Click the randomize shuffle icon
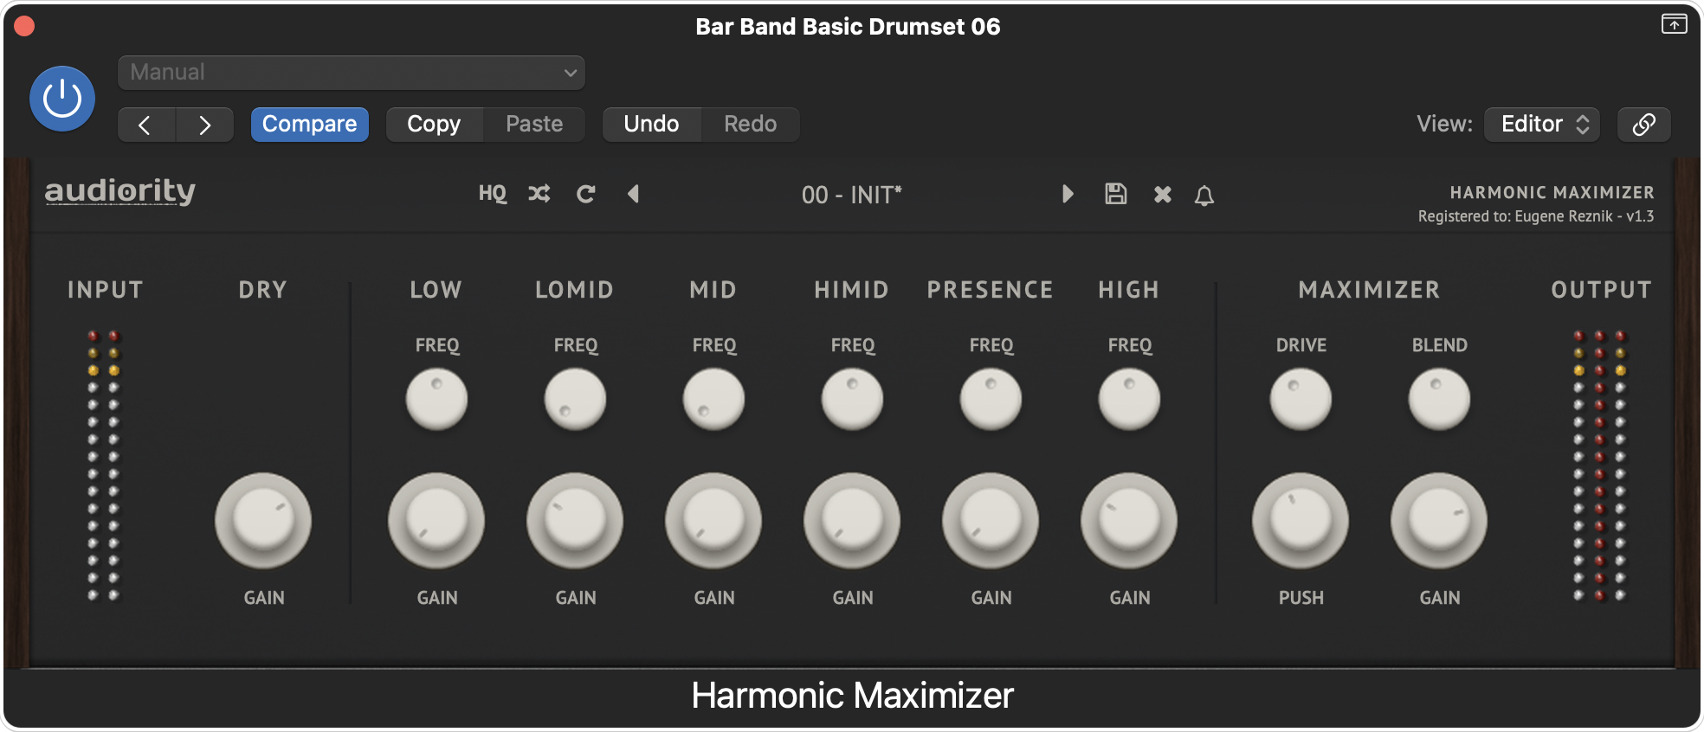The width and height of the screenshot is (1704, 732). coord(539,194)
